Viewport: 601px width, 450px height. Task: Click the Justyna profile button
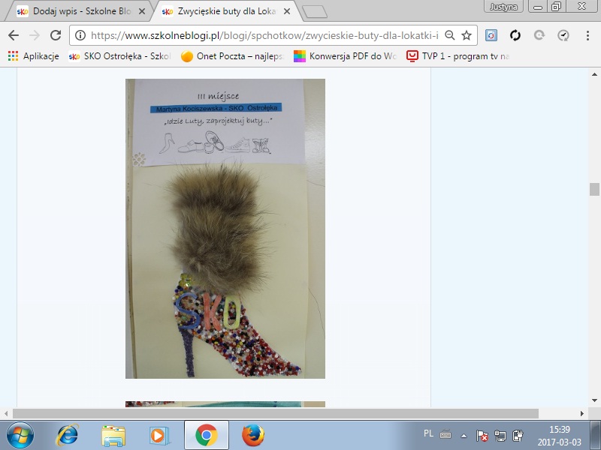(503, 7)
